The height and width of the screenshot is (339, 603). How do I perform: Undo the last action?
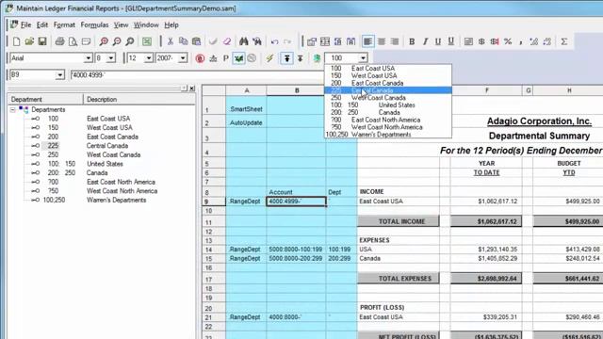point(274,41)
